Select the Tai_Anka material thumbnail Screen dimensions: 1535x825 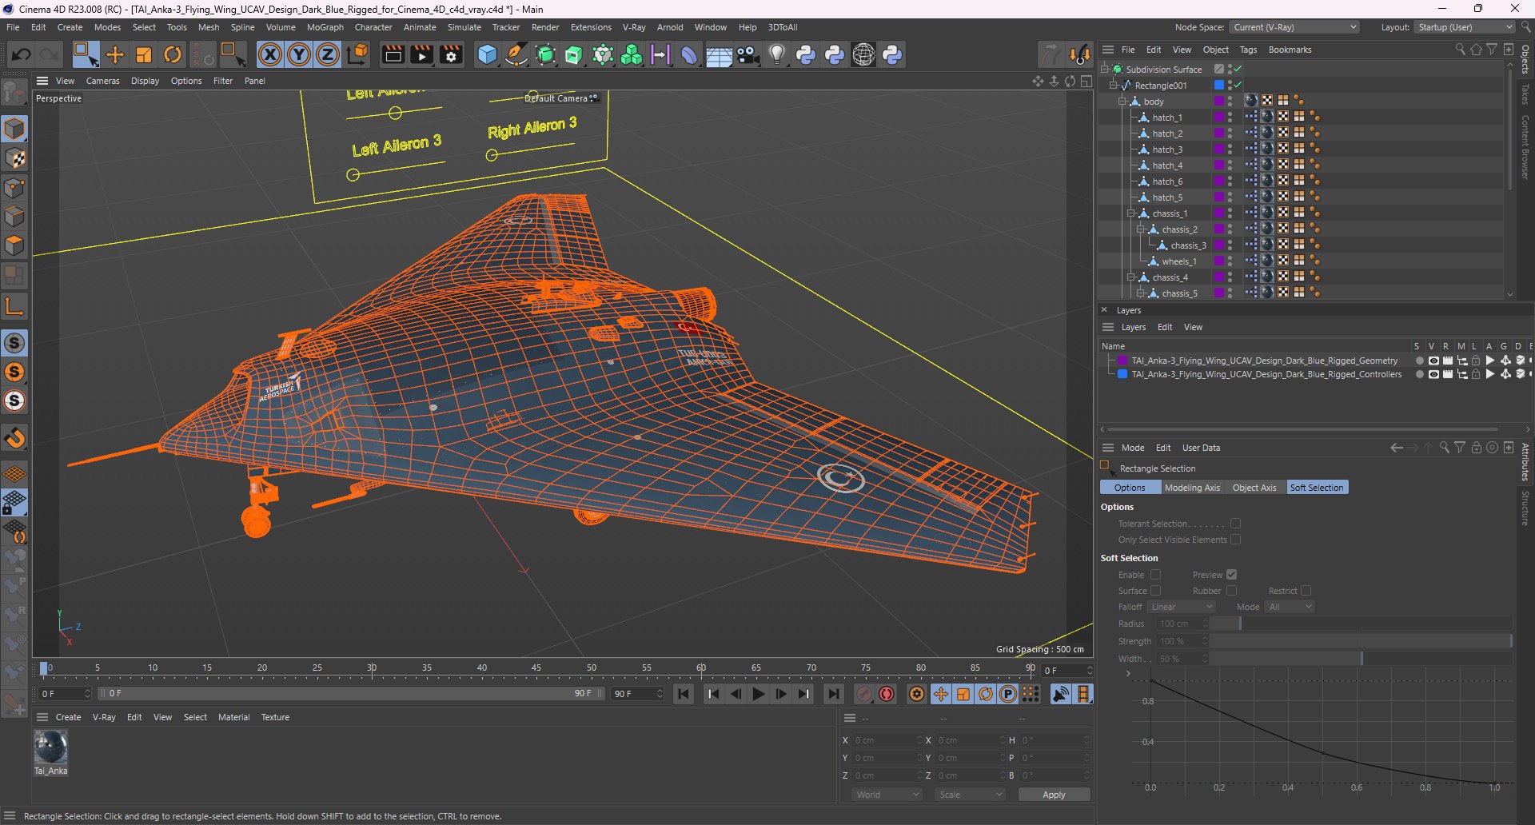point(50,747)
